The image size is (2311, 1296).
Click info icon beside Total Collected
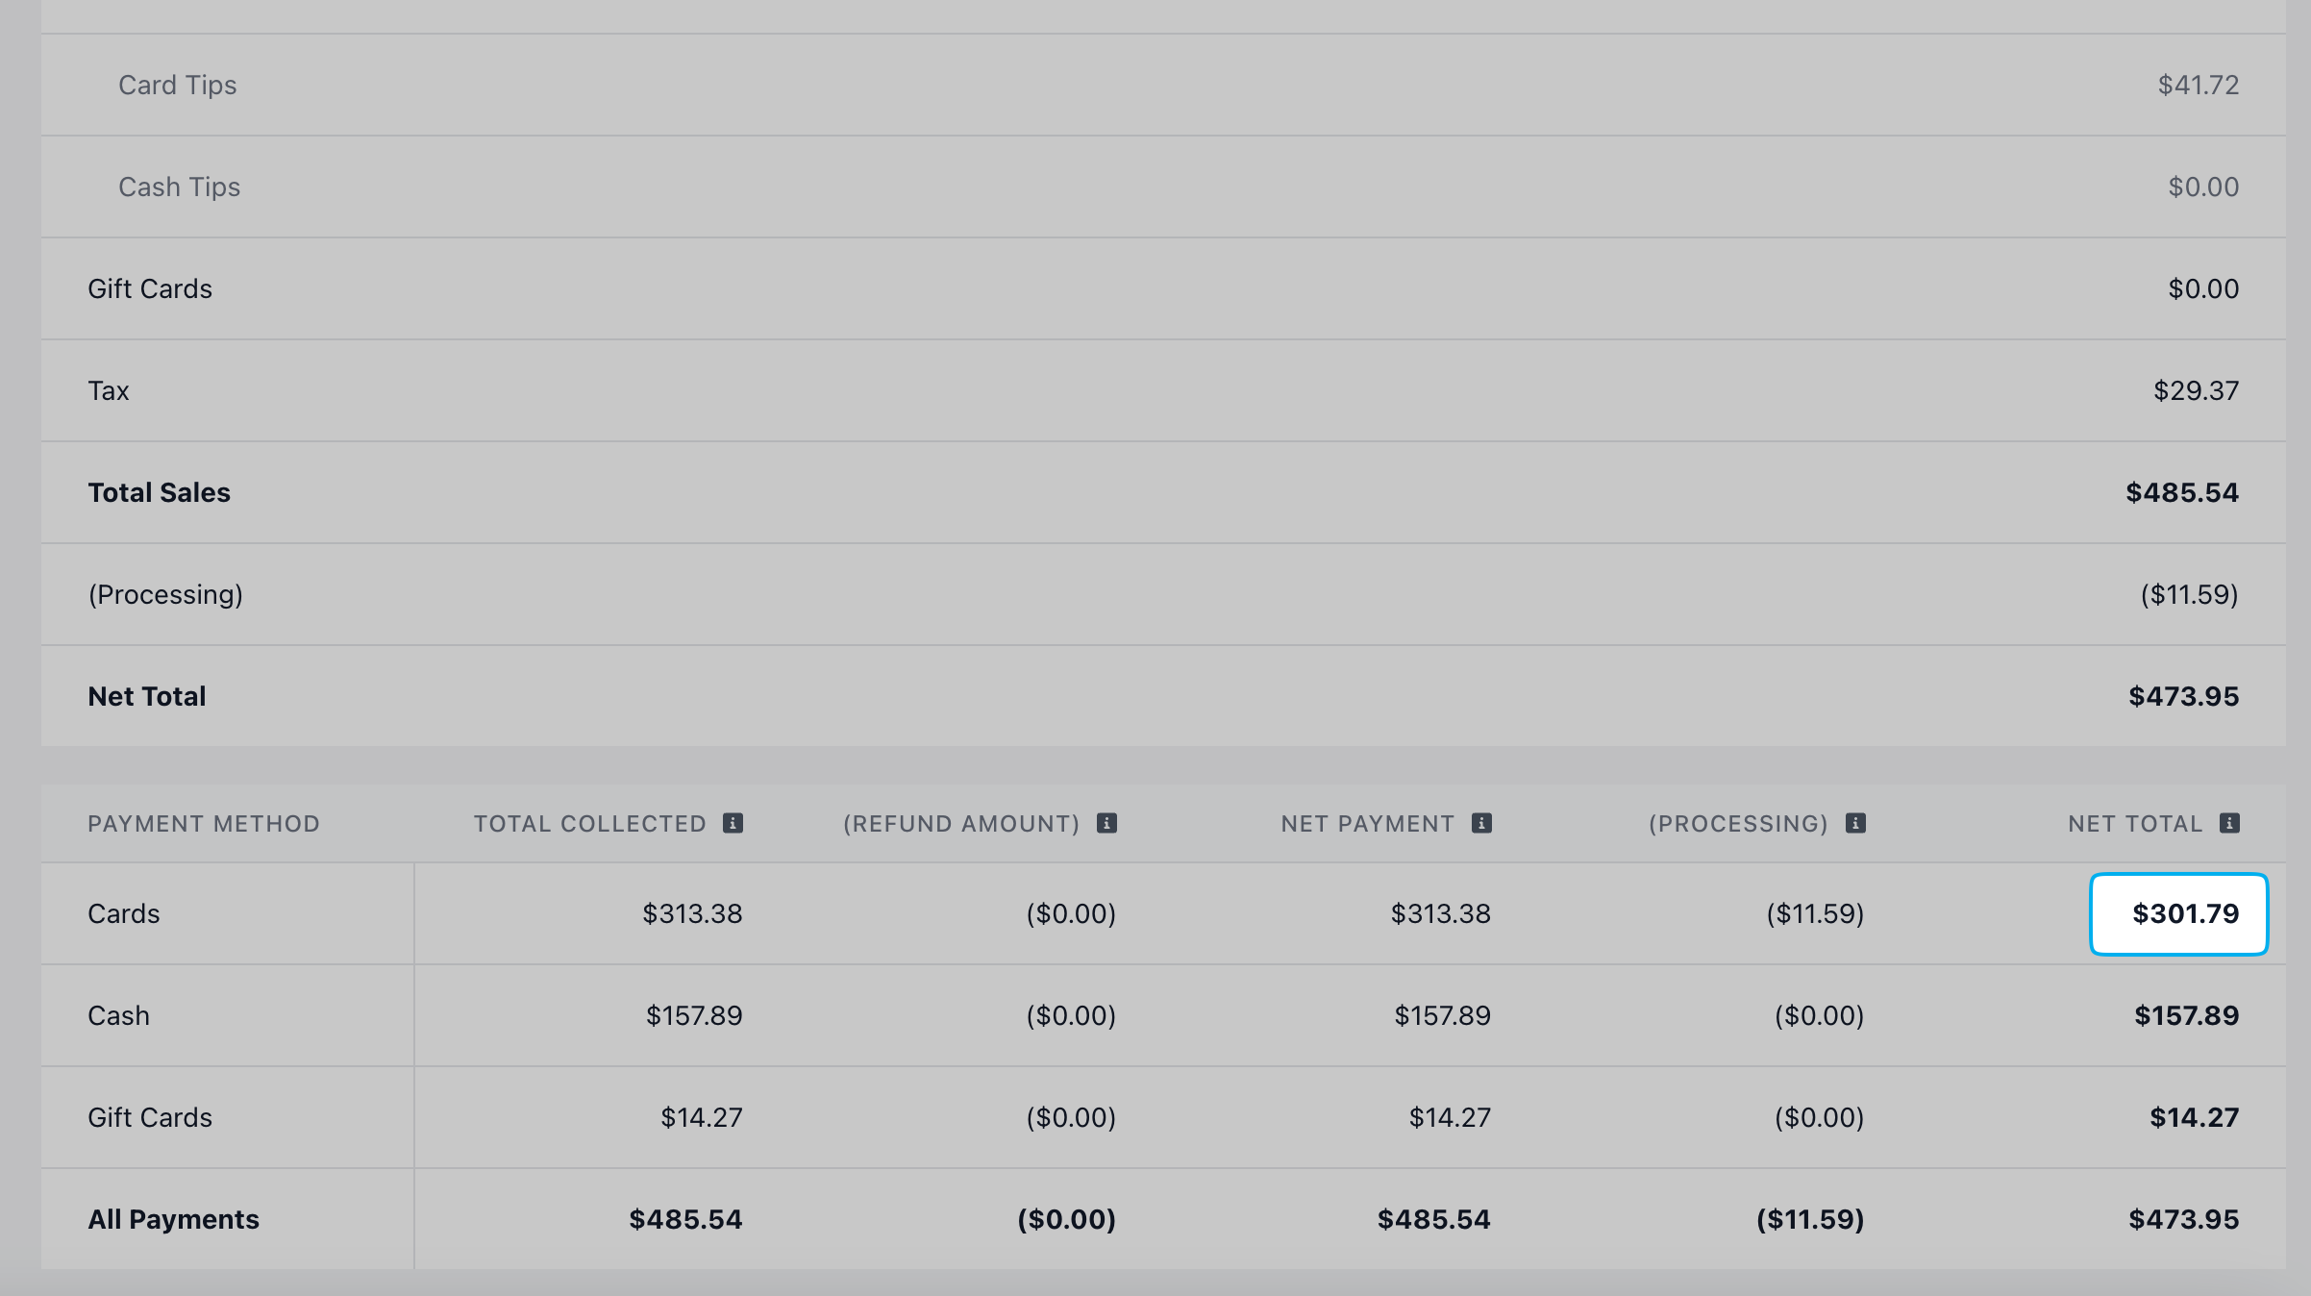733,823
